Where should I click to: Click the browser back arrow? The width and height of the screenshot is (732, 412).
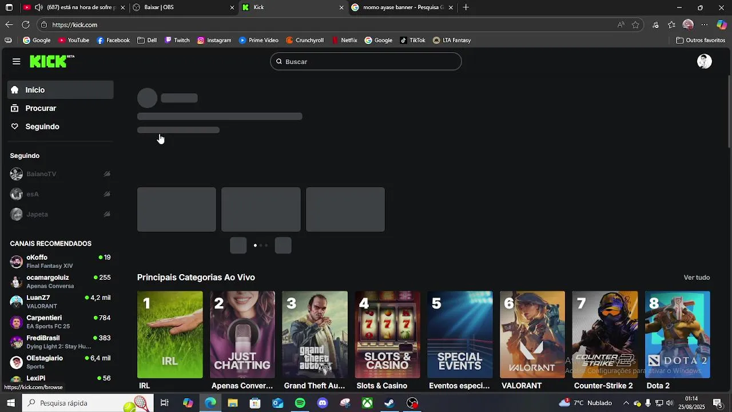(x=9, y=25)
